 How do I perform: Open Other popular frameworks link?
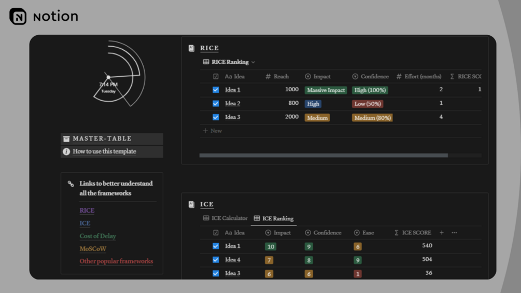coord(116,261)
